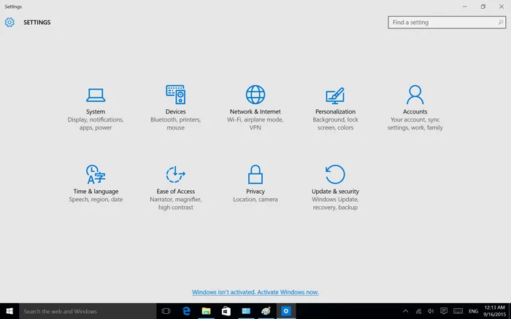Minimize the Settings window
Image resolution: width=511 pixels, height=319 pixels.
[x=465, y=7]
